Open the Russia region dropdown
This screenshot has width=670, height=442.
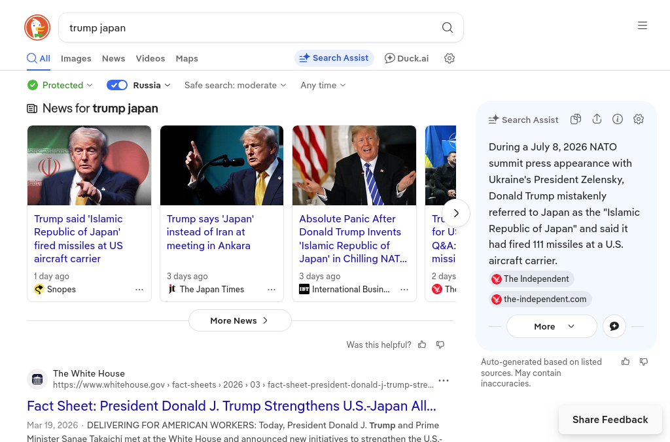tap(152, 85)
